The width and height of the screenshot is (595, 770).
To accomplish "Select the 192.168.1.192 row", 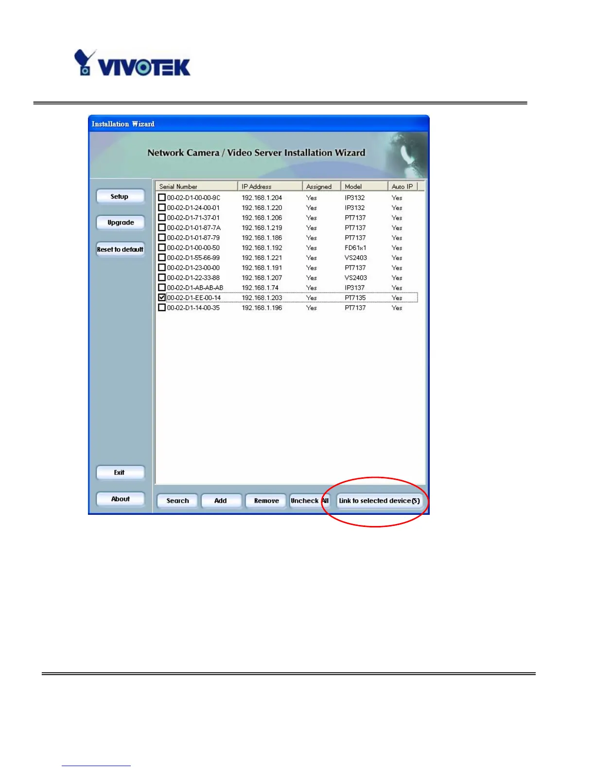I will (x=262, y=247).
